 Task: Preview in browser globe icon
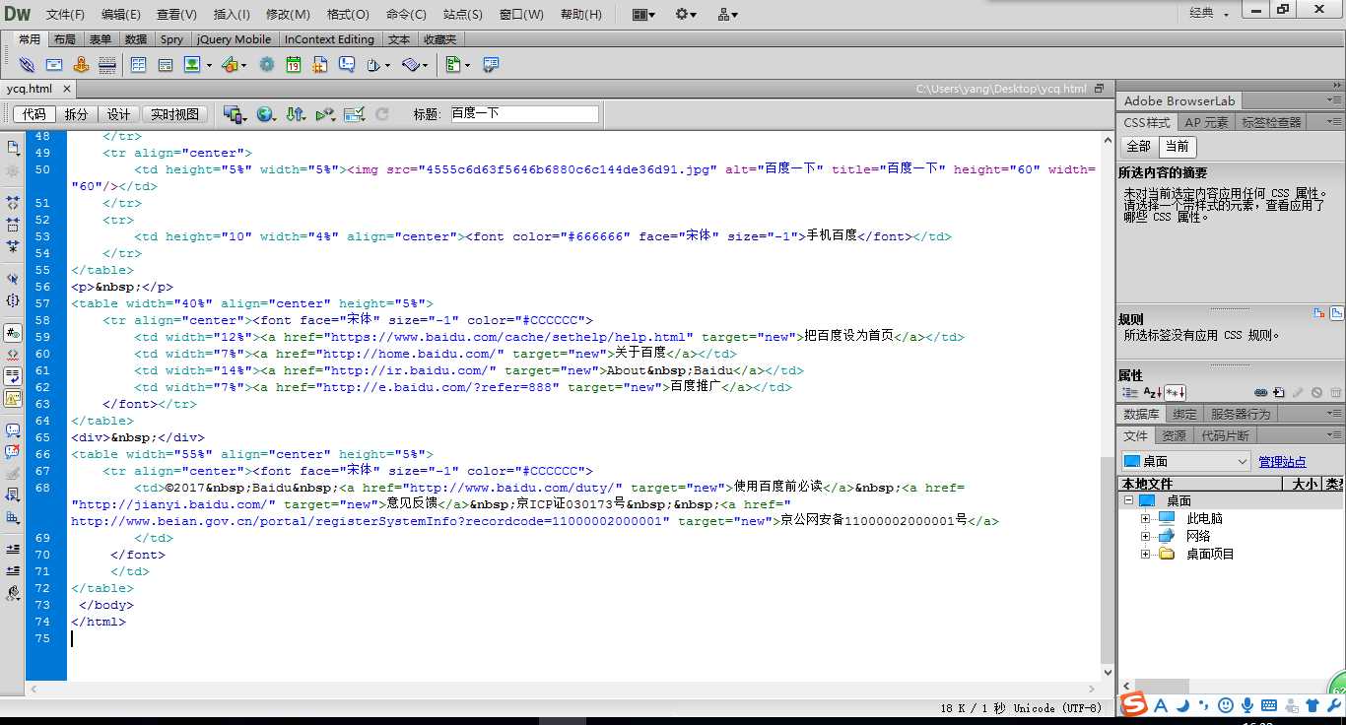[x=265, y=114]
